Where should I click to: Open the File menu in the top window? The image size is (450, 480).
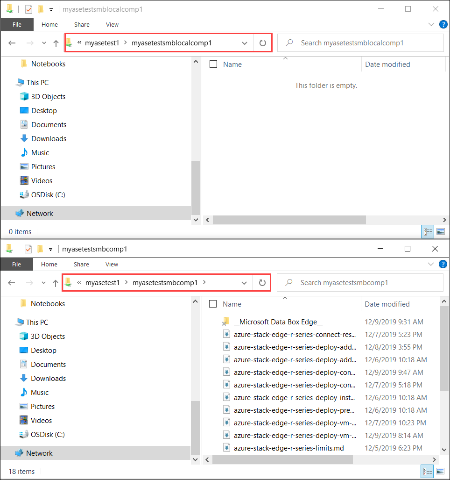(x=17, y=24)
